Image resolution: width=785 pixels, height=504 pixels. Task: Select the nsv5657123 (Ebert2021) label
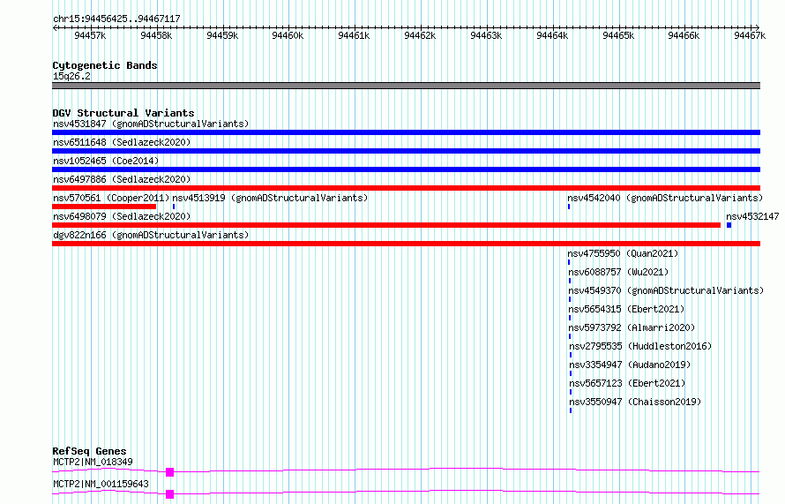627,383
